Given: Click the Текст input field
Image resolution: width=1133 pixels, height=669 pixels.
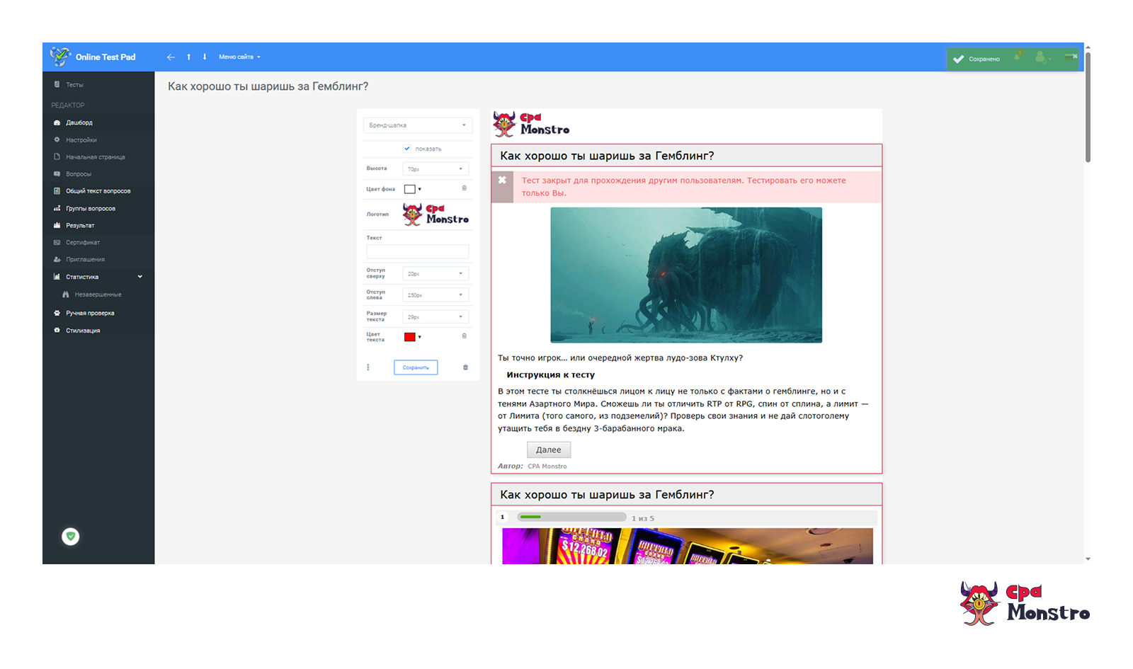Looking at the screenshot, I should tap(418, 251).
